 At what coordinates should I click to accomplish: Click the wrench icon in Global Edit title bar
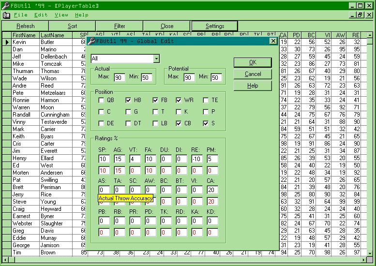click(x=91, y=41)
